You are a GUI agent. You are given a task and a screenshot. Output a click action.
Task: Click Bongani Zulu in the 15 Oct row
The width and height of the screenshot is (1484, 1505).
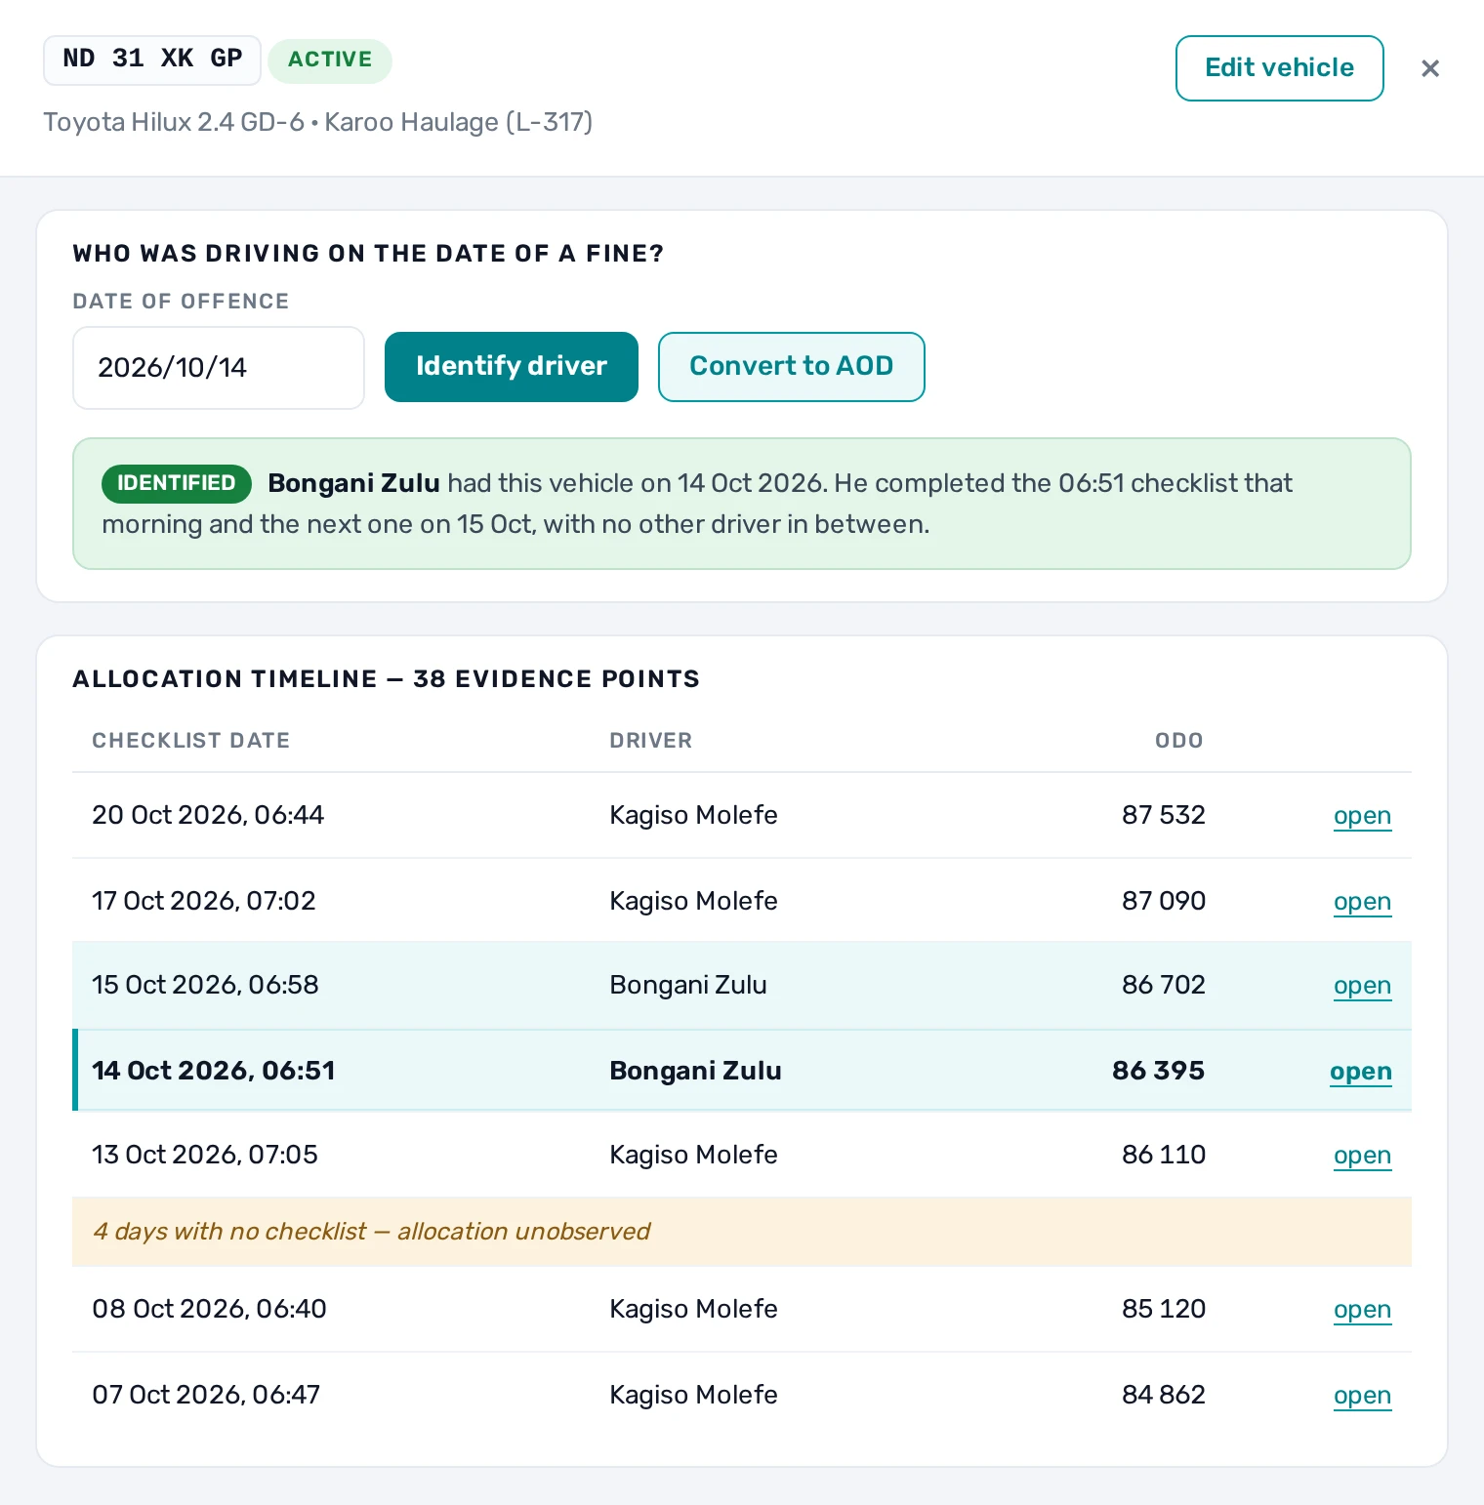coord(688,985)
